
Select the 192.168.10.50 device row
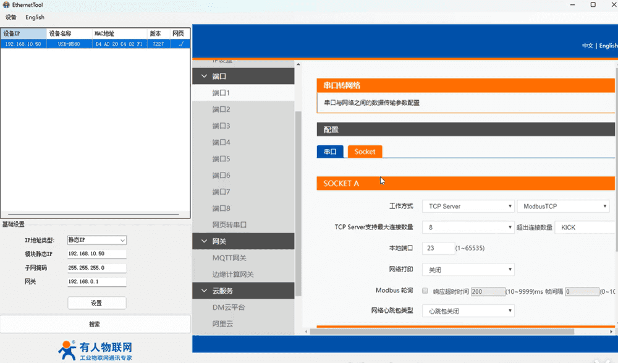point(93,45)
